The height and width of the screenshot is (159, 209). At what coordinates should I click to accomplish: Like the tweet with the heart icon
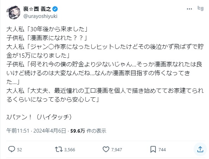106,149
